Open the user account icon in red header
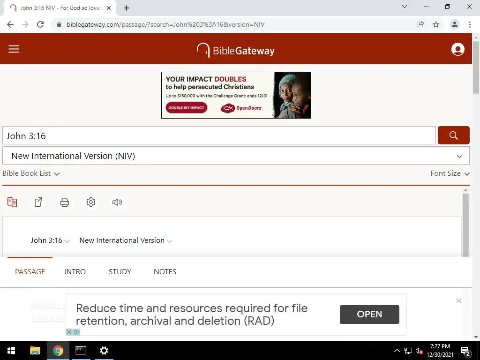The width and height of the screenshot is (480, 360). click(457, 49)
